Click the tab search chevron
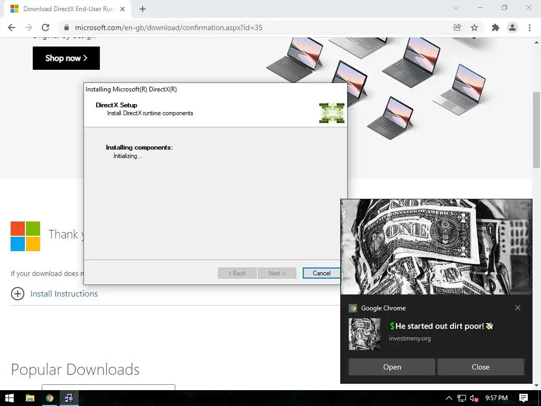The width and height of the screenshot is (541, 406). click(x=456, y=7)
